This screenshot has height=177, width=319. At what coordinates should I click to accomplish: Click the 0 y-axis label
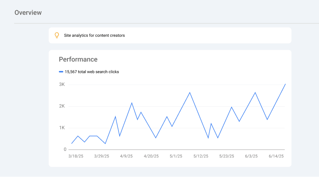click(65, 149)
